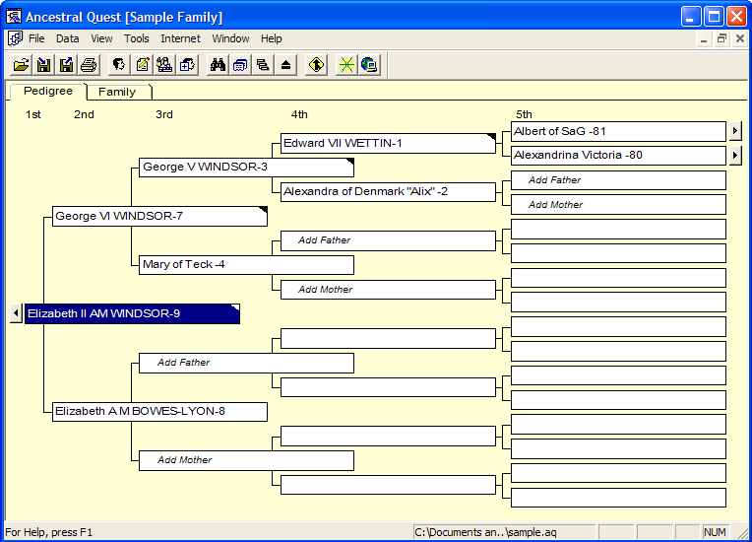Open notes using notepad-and-pencil icon
The image size is (752, 542).
(142, 65)
